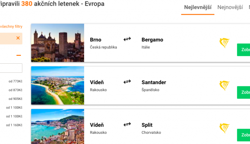Open the Santander coastline thumbnail image
250x144 pixels.
point(58,86)
